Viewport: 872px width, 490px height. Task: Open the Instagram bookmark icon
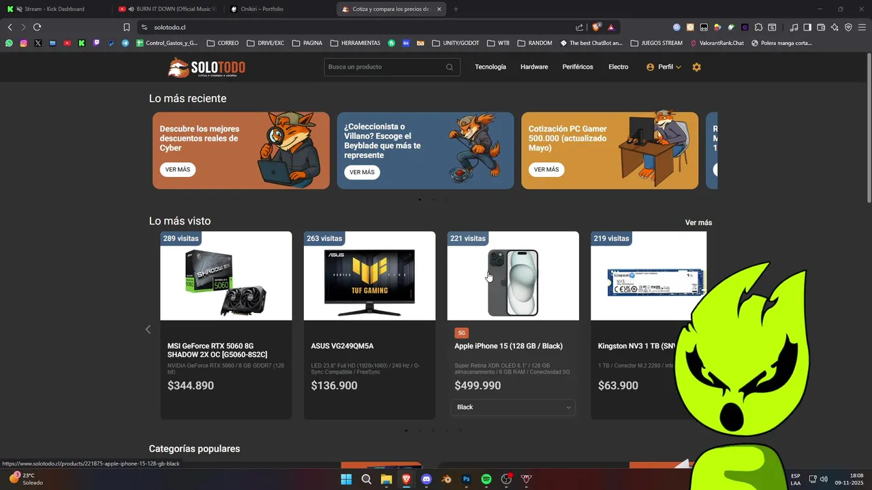click(x=23, y=43)
